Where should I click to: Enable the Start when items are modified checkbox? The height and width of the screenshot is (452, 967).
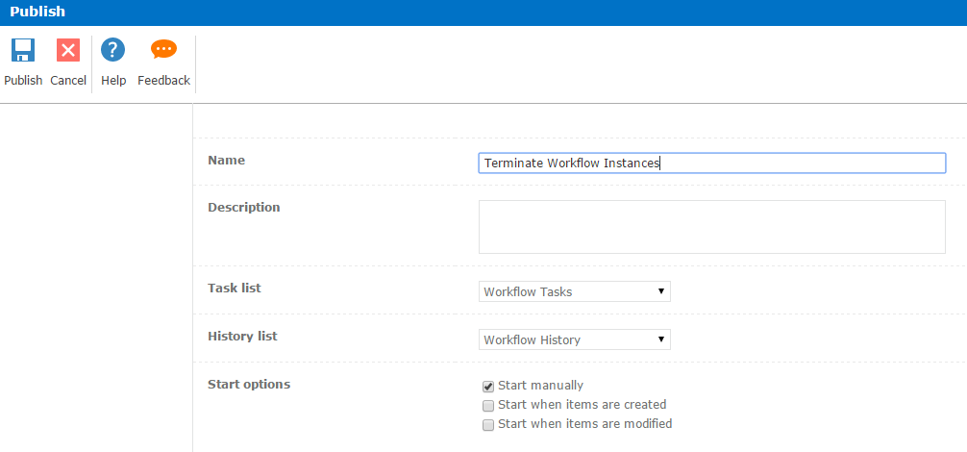point(488,425)
